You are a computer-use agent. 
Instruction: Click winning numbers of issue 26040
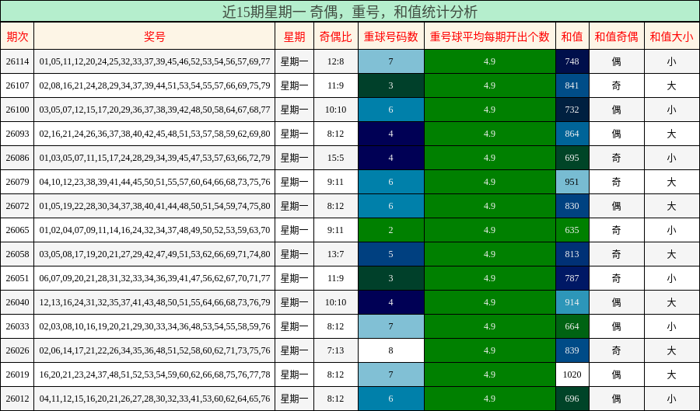tap(155, 302)
